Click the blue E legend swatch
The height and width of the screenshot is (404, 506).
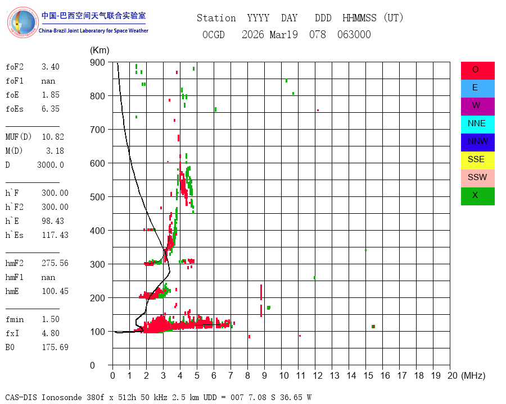pyautogui.click(x=477, y=89)
